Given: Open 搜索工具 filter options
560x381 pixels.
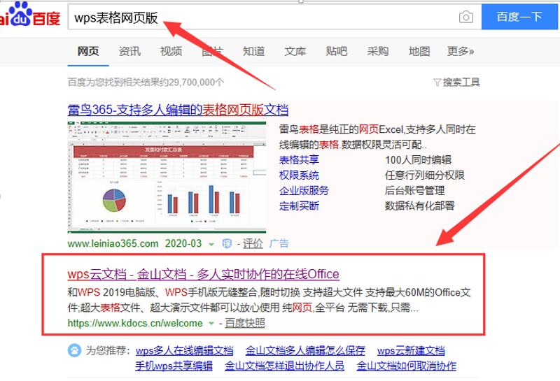Looking at the screenshot, I should pyautogui.click(x=461, y=82).
